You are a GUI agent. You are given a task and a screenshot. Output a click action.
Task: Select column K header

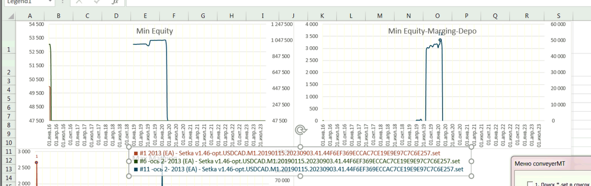(x=322, y=16)
